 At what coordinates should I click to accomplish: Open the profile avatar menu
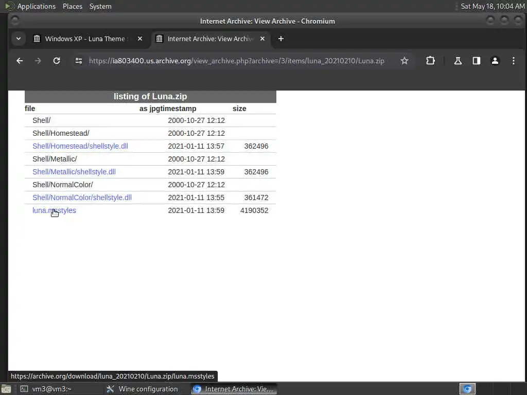[495, 61]
